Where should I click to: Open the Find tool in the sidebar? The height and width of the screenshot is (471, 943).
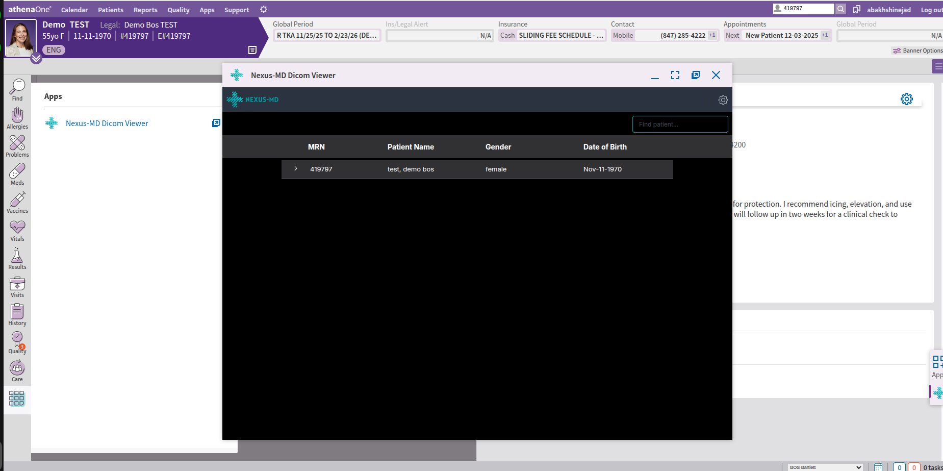pyautogui.click(x=17, y=89)
